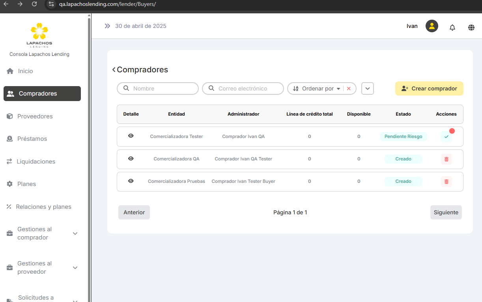Click the notification bell icon
Viewport: 482px width, 302px height.
tap(452, 27)
